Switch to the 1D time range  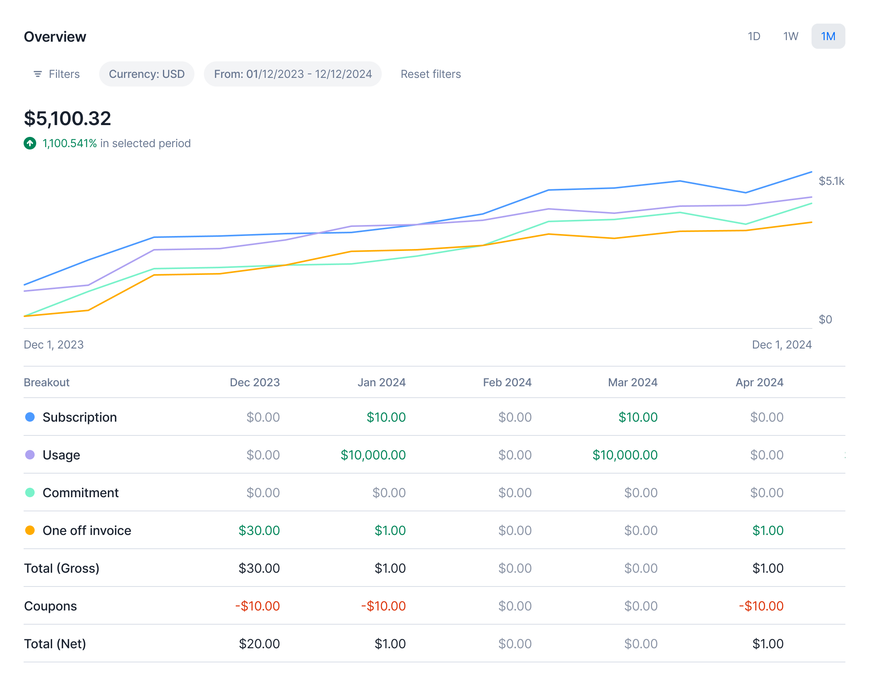click(754, 37)
